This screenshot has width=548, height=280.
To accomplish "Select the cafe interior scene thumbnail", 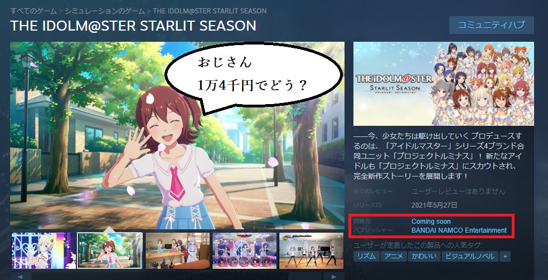I will click(177, 250).
